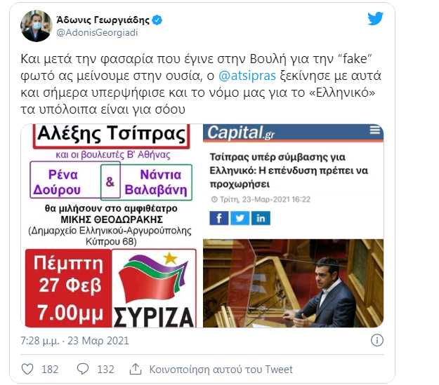Open the Tsipras parliament photo

tap(293, 283)
